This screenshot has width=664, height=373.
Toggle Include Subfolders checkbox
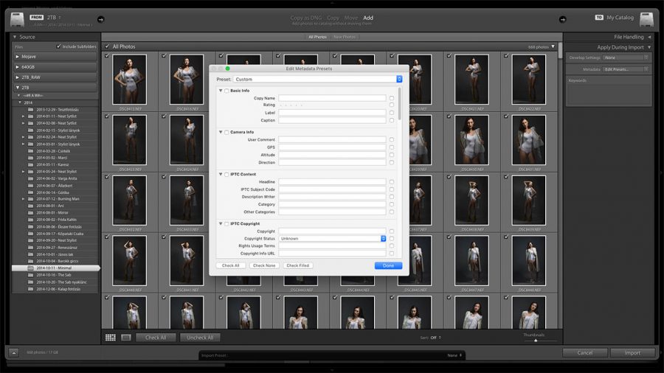[x=59, y=46]
